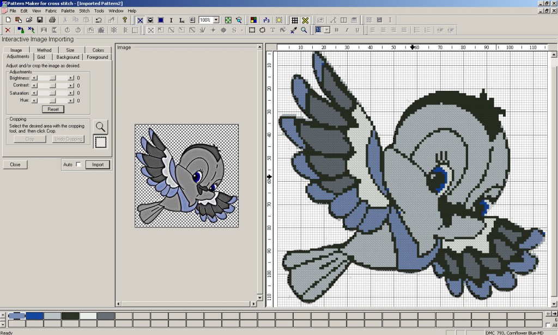Print the pattern with the printer icon
The height and width of the screenshot is (335, 558).
pyautogui.click(x=52, y=20)
